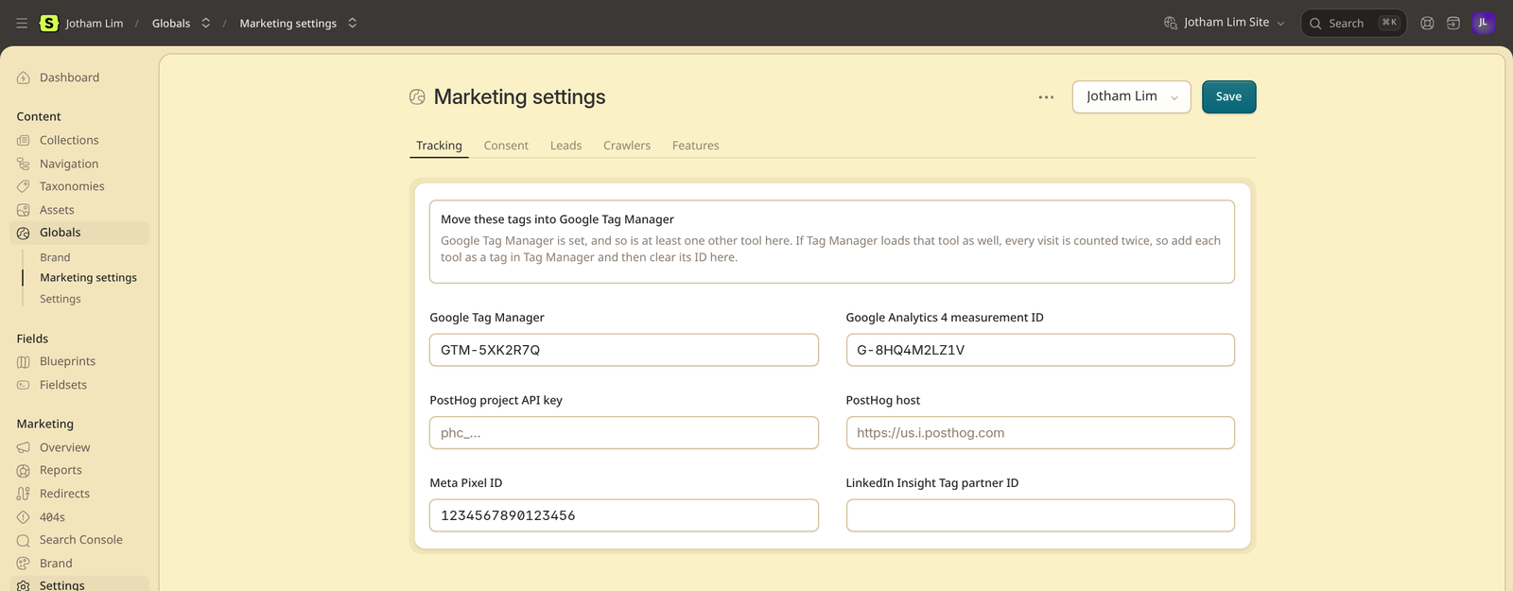Image resolution: width=1513 pixels, height=591 pixels.
Task: Click the Google Analytics 4 measurement ID field
Action: click(x=1040, y=350)
